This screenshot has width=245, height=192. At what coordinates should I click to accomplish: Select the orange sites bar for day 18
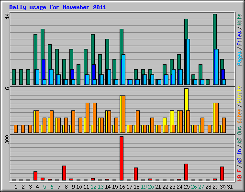pos(138,121)
